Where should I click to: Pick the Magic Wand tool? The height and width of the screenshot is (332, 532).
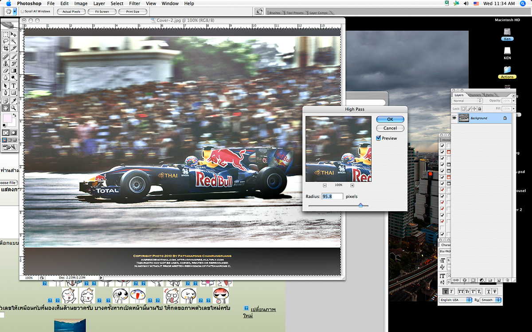[x=14, y=41]
